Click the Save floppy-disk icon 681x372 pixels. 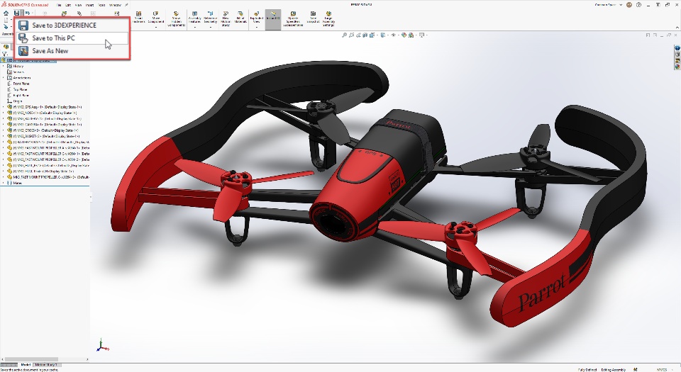(x=16, y=13)
